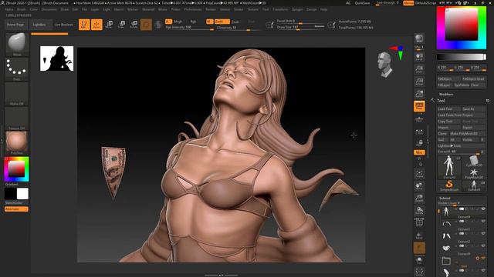
Task: Adjust the Draw Size slider
Action: (300, 28)
